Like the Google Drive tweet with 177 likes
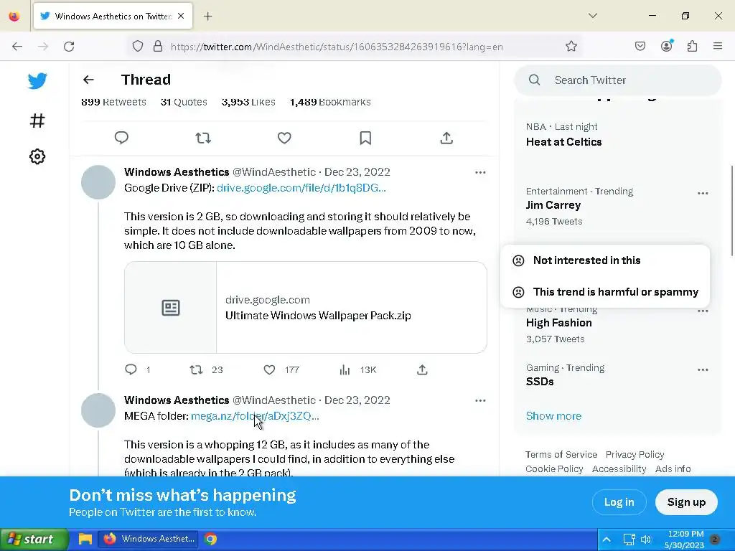The image size is (735, 551). pos(269,369)
